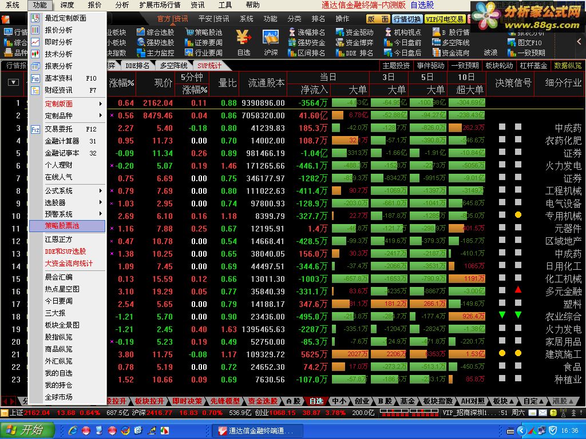This screenshot has width=586, height=439.
Task: Click VIP闪电交易 button
Action: tap(445, 19)
